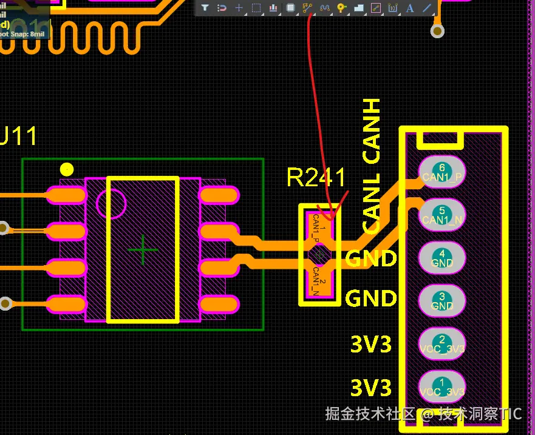
Task: Activate the Interactive Routing tool icon
Action: point(307,7)
